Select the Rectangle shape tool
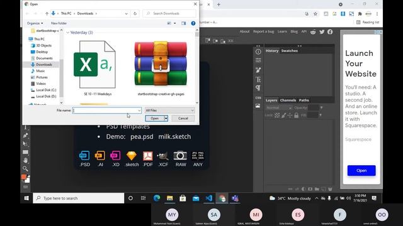The image size is (403, 226). [25, 152]
